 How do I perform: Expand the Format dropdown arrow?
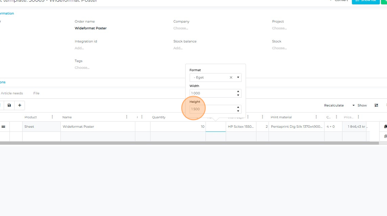click(238, 78)
